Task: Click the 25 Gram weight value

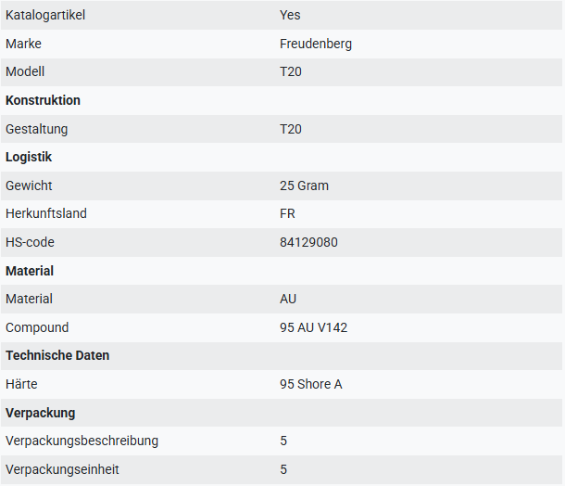Action: pyautogui.click(x=304, y=185)
